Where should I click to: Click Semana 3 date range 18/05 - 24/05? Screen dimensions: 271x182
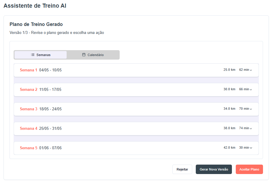point(50,109)
